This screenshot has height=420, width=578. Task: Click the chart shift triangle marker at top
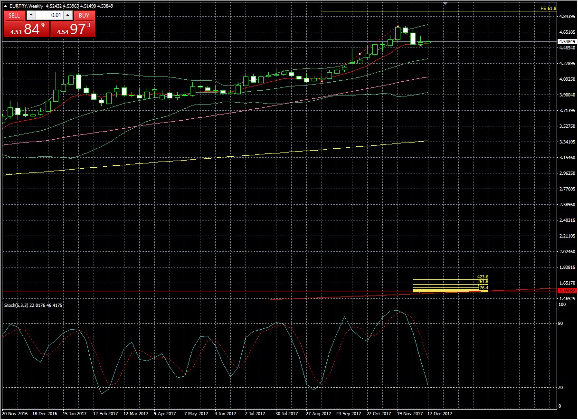445,3
